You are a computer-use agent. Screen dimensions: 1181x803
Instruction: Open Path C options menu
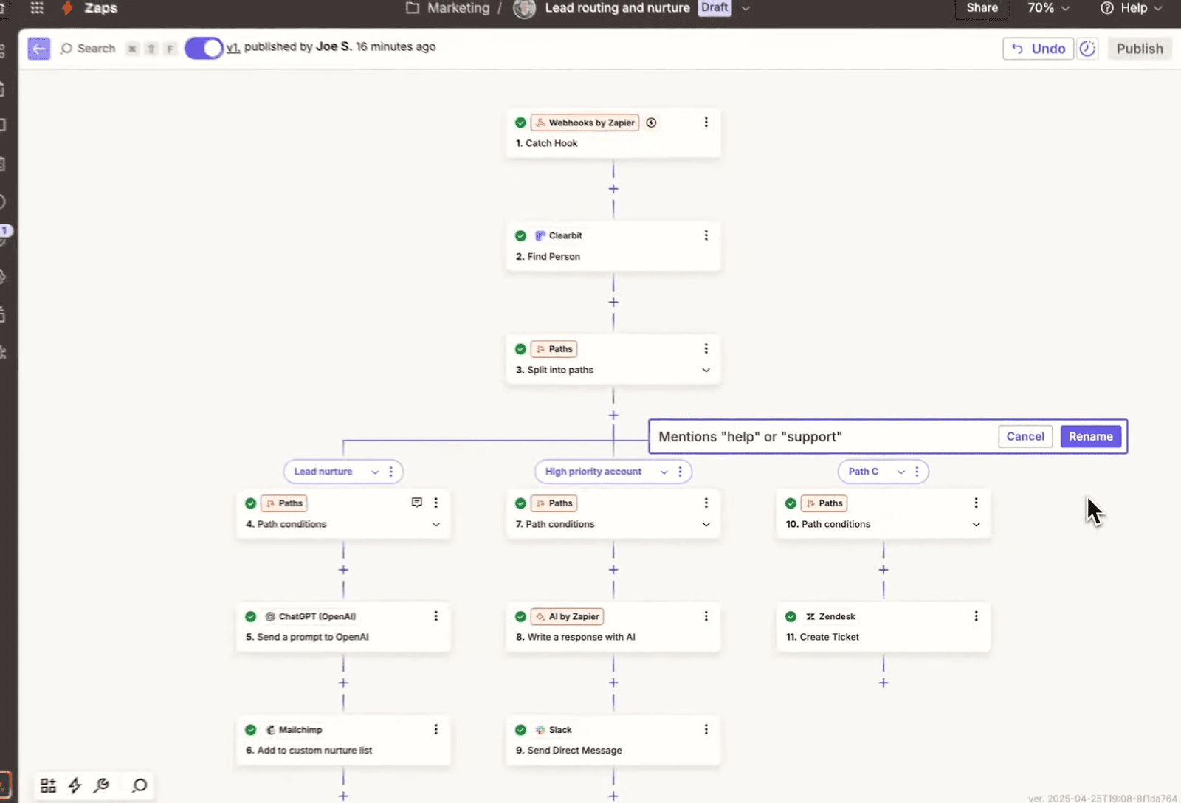[917, 472]
